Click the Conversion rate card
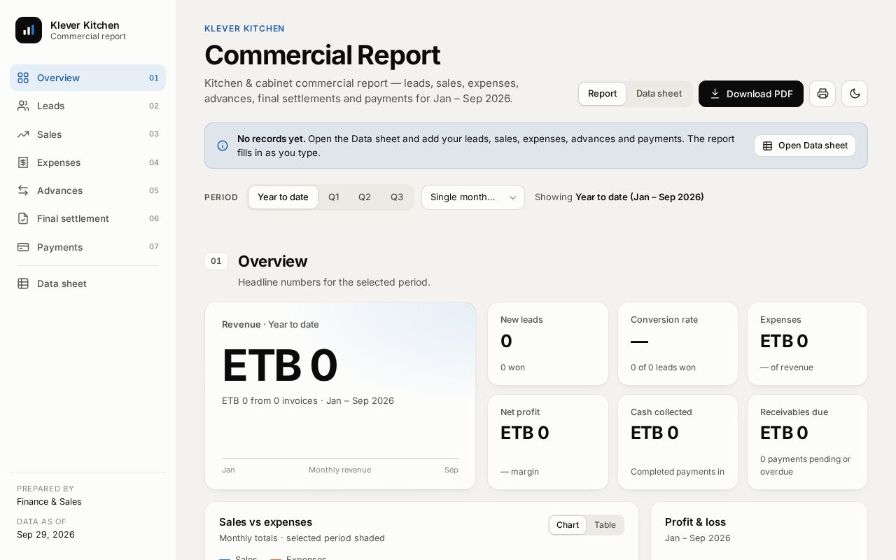This screenshot has height=560, width=896. tap(678, 344)
